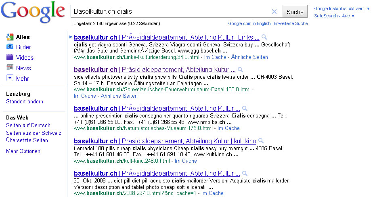Open SafeSearch - Aus dropdown
Screen dimensions: 375x197
tap(334, 16)
